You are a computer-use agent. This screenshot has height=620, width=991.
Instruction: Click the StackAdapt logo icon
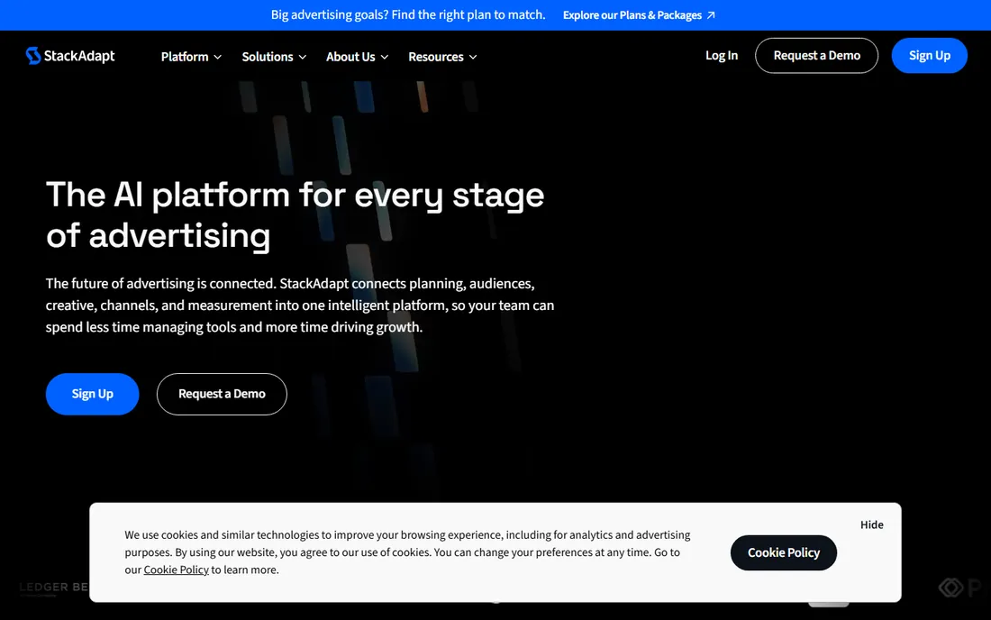click(x=32, y=56)
